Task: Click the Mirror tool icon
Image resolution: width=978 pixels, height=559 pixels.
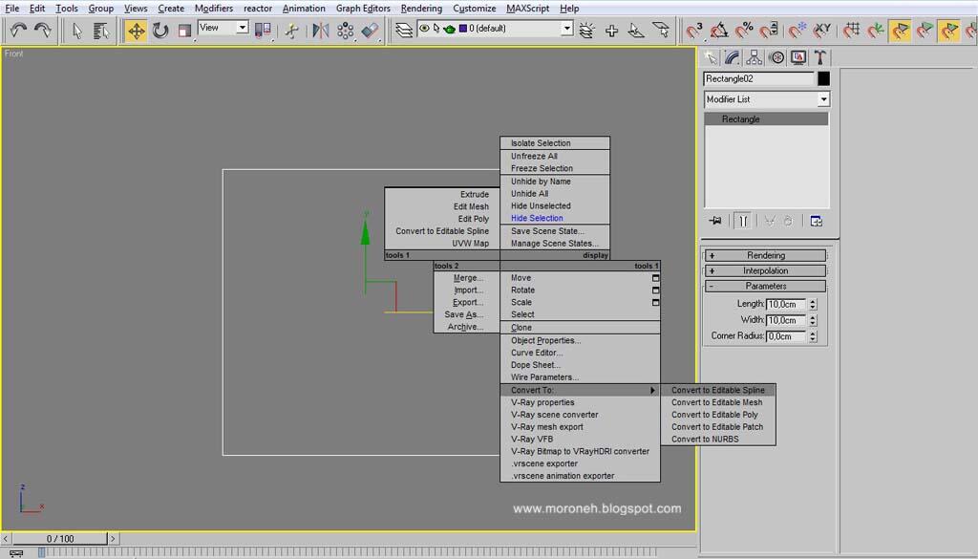Action: [x=320, y=31]
